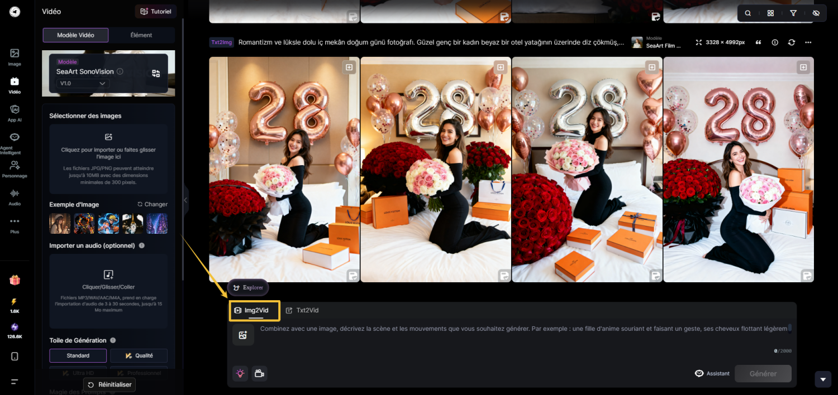Click the add image icon in prompt box

click(243, 335)
